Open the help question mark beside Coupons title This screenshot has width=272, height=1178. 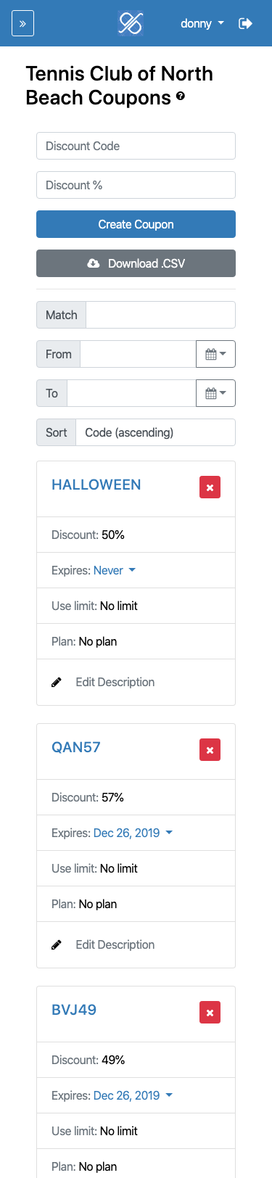[x=181, y=96]
